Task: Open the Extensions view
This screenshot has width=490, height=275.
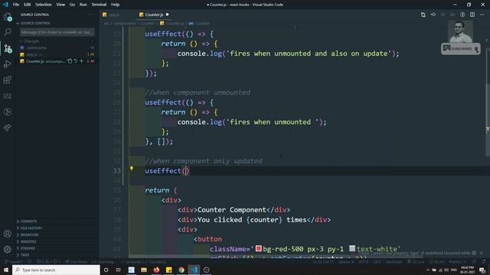Action: tap(8, 80)
